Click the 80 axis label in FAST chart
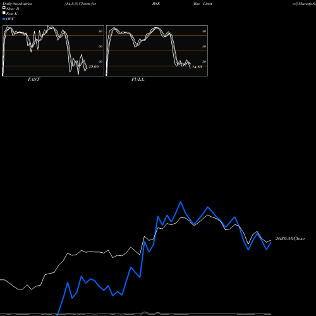This screenshot has width=316, height=316. pos(100,31)
